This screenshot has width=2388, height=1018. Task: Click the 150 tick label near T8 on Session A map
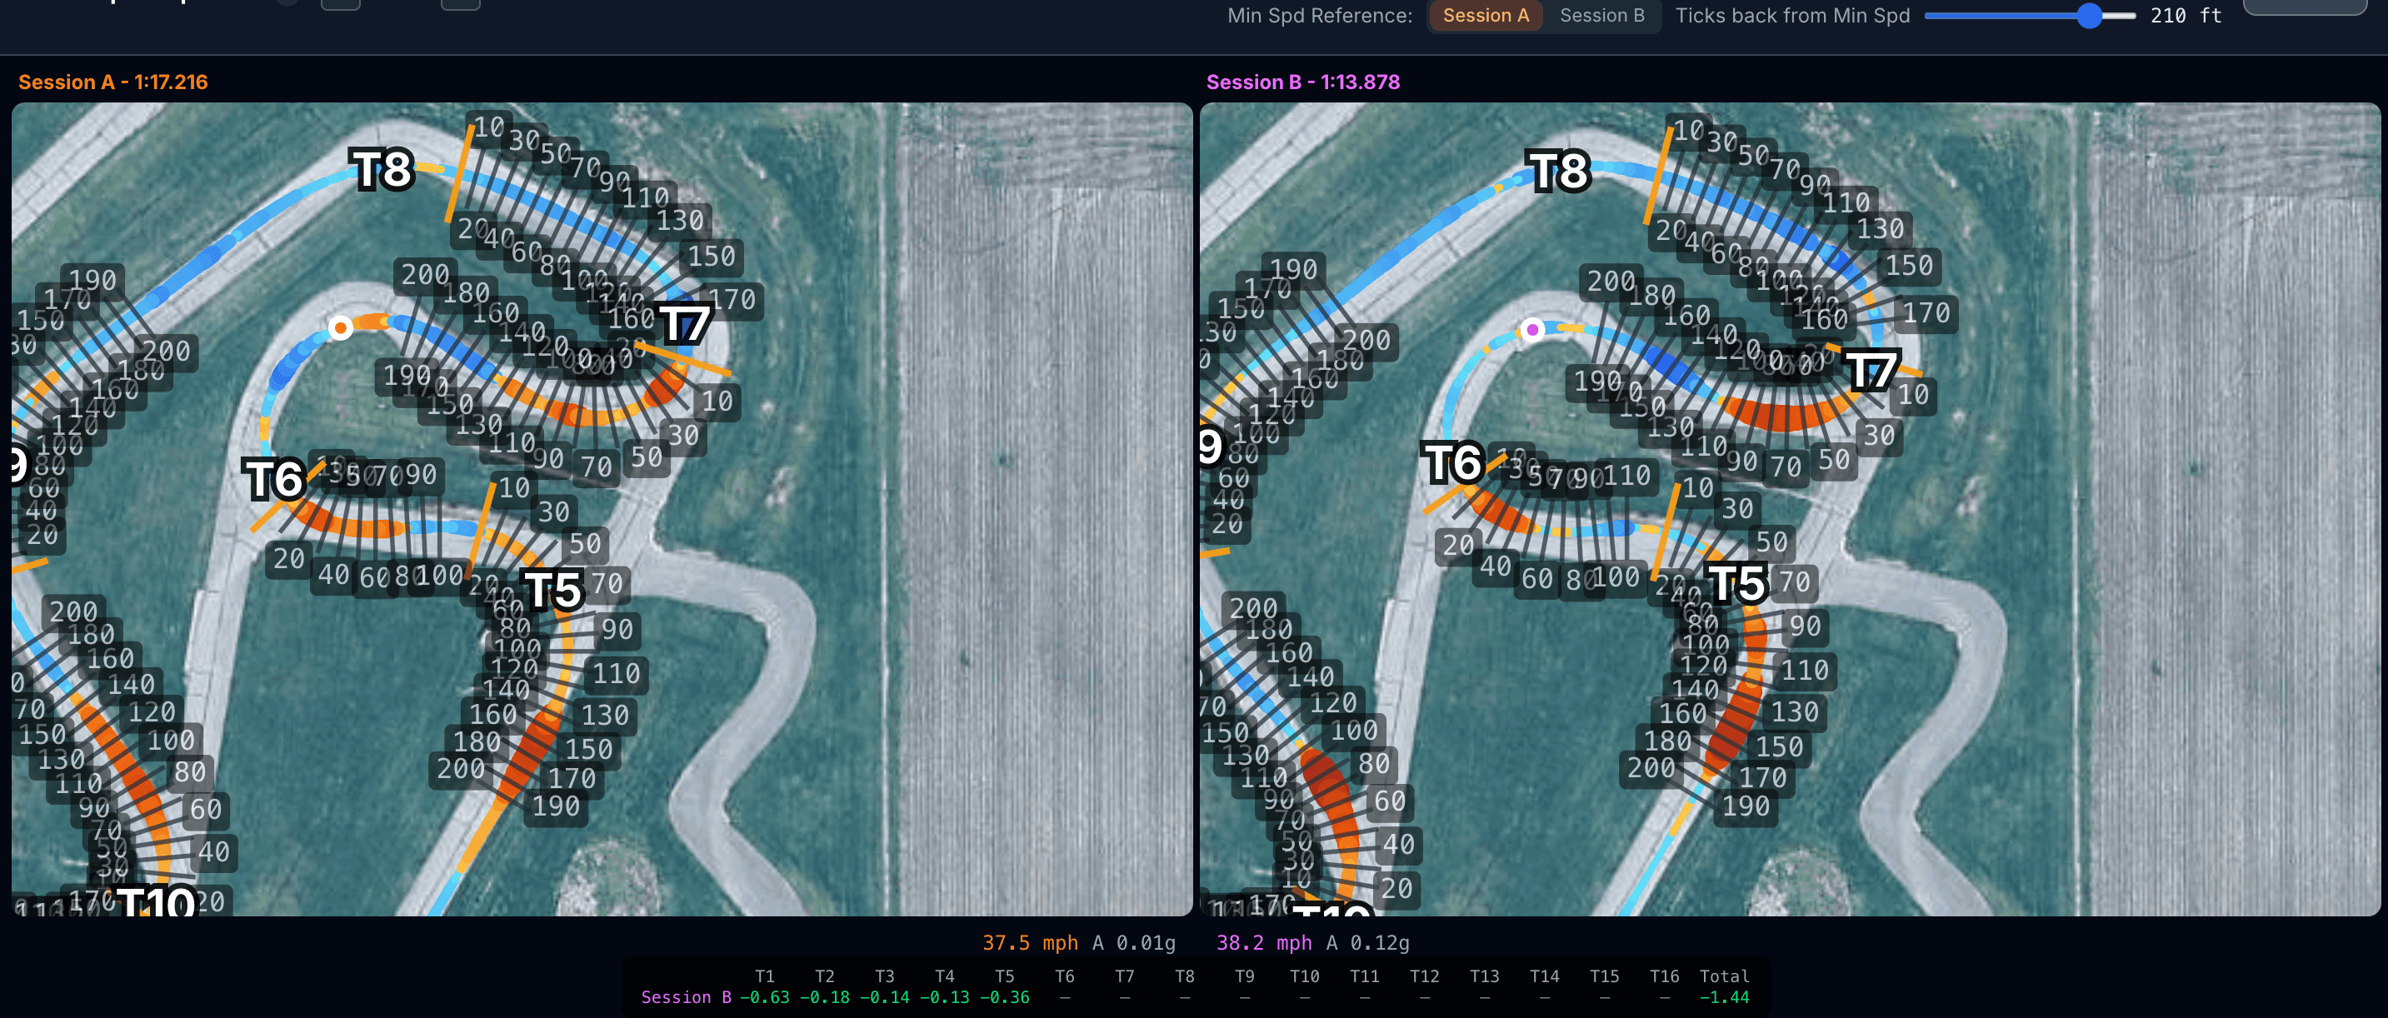(711, 256)
